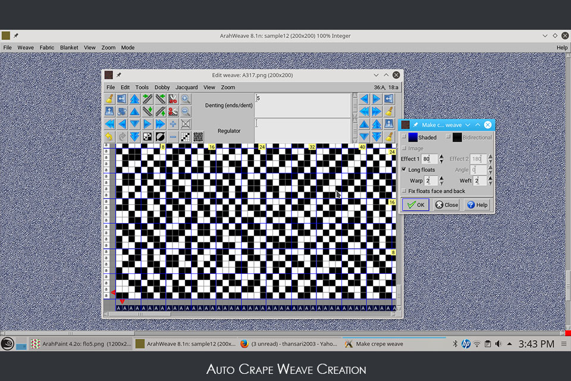This screenshot has height=381, width=571.
Task: Click the invert black-white circle icon
Action: [x=160, y=137]
